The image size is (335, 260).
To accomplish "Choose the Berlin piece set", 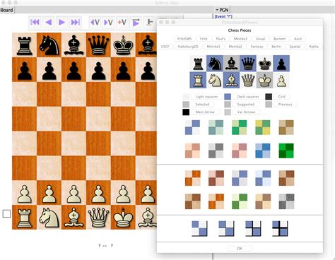I will coord(276,47).
